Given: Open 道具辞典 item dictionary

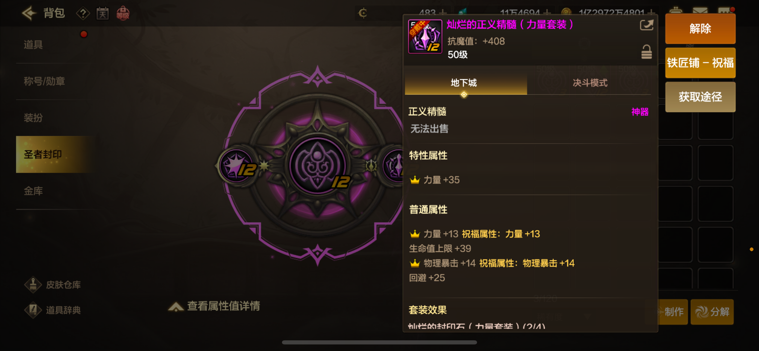Looking at the screenshot, I should coord(52,310).
